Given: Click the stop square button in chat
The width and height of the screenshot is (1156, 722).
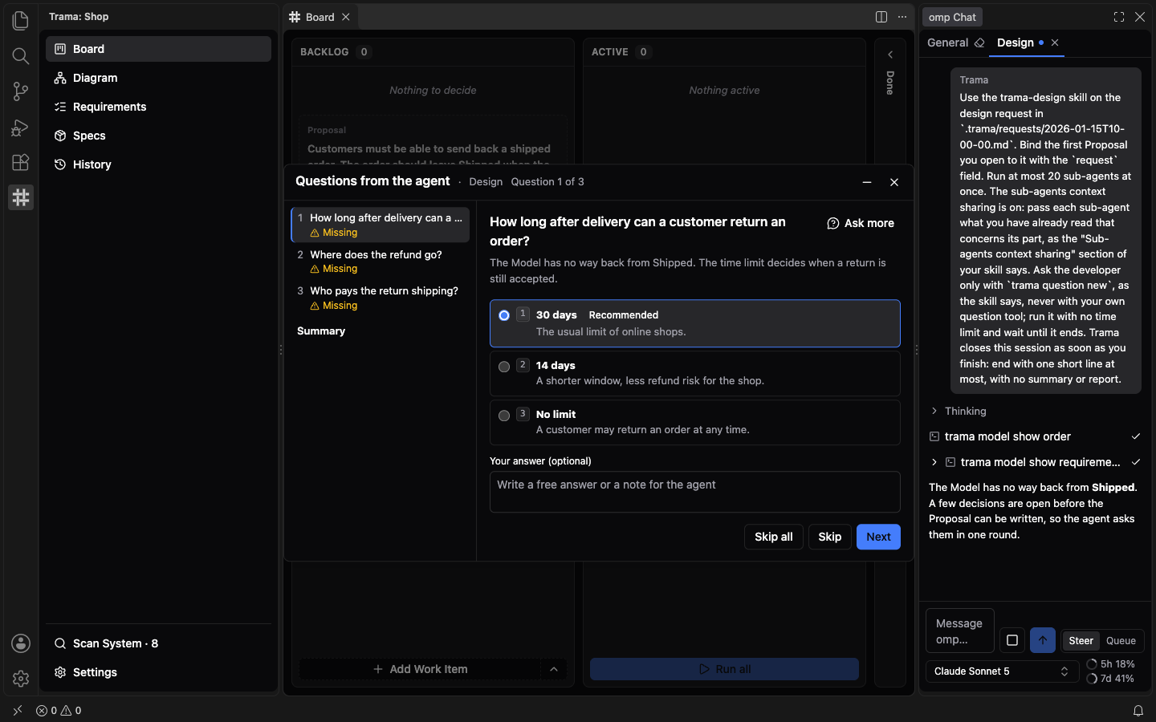Looking at the screenshot, I should pyautogui.click(x=1012, y=640).
